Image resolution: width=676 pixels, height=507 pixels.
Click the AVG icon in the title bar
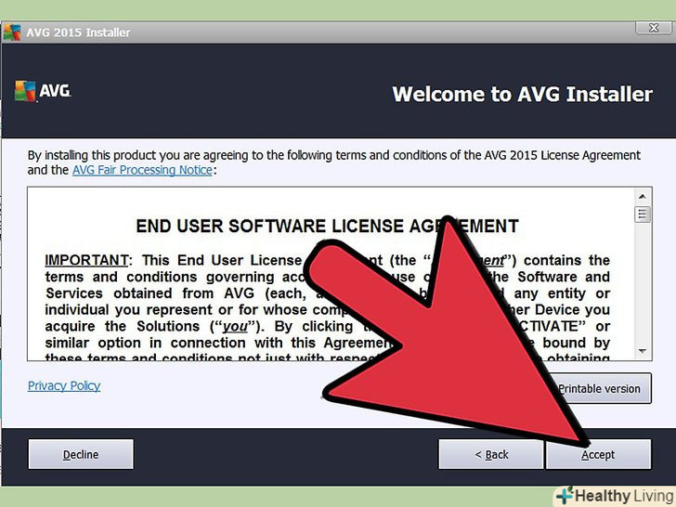click(x=12, y=32)
